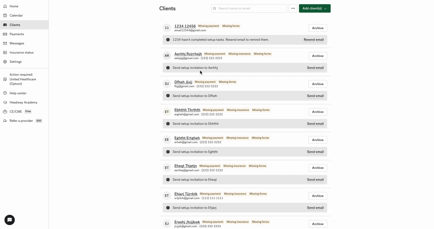Archive client Ereehj Jtyjjkwk
The image size is (434, 229).
coord(318,224)
